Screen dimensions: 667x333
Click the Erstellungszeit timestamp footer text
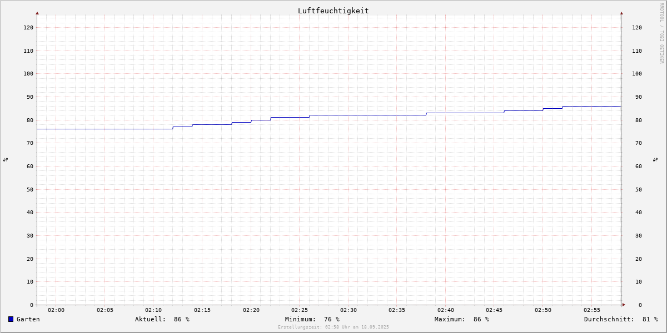tap(333, 327)
